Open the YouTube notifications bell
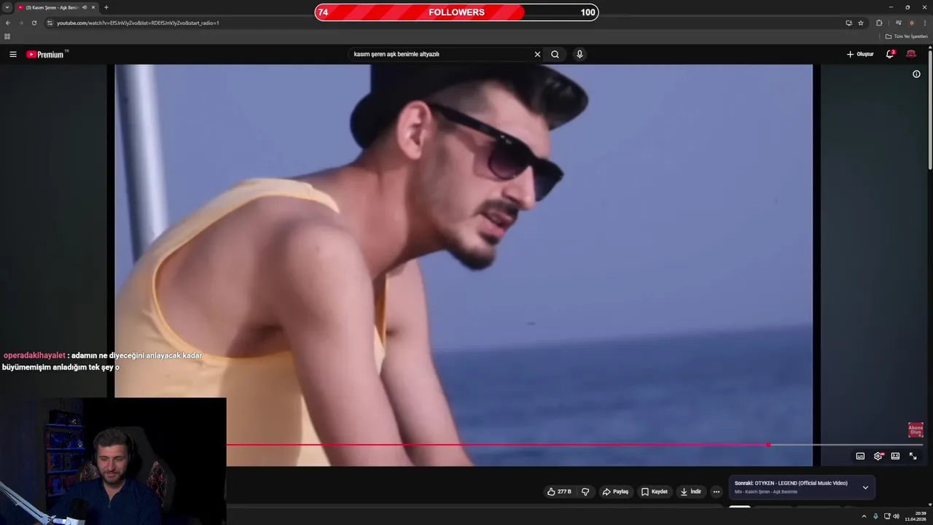The width and height of the screenshot is (933, 525). point(890,54)
